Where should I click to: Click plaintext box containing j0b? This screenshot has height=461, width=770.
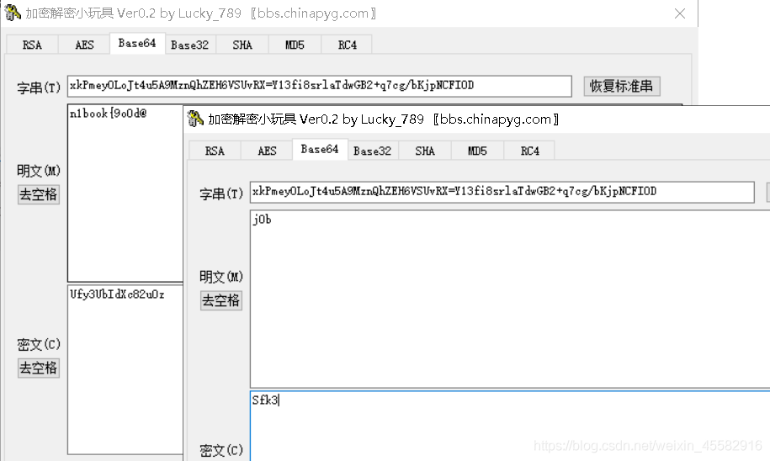coord(510,299)
